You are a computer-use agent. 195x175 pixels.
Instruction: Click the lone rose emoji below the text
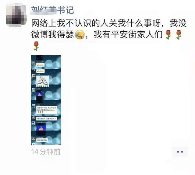(x=36, y=46)
